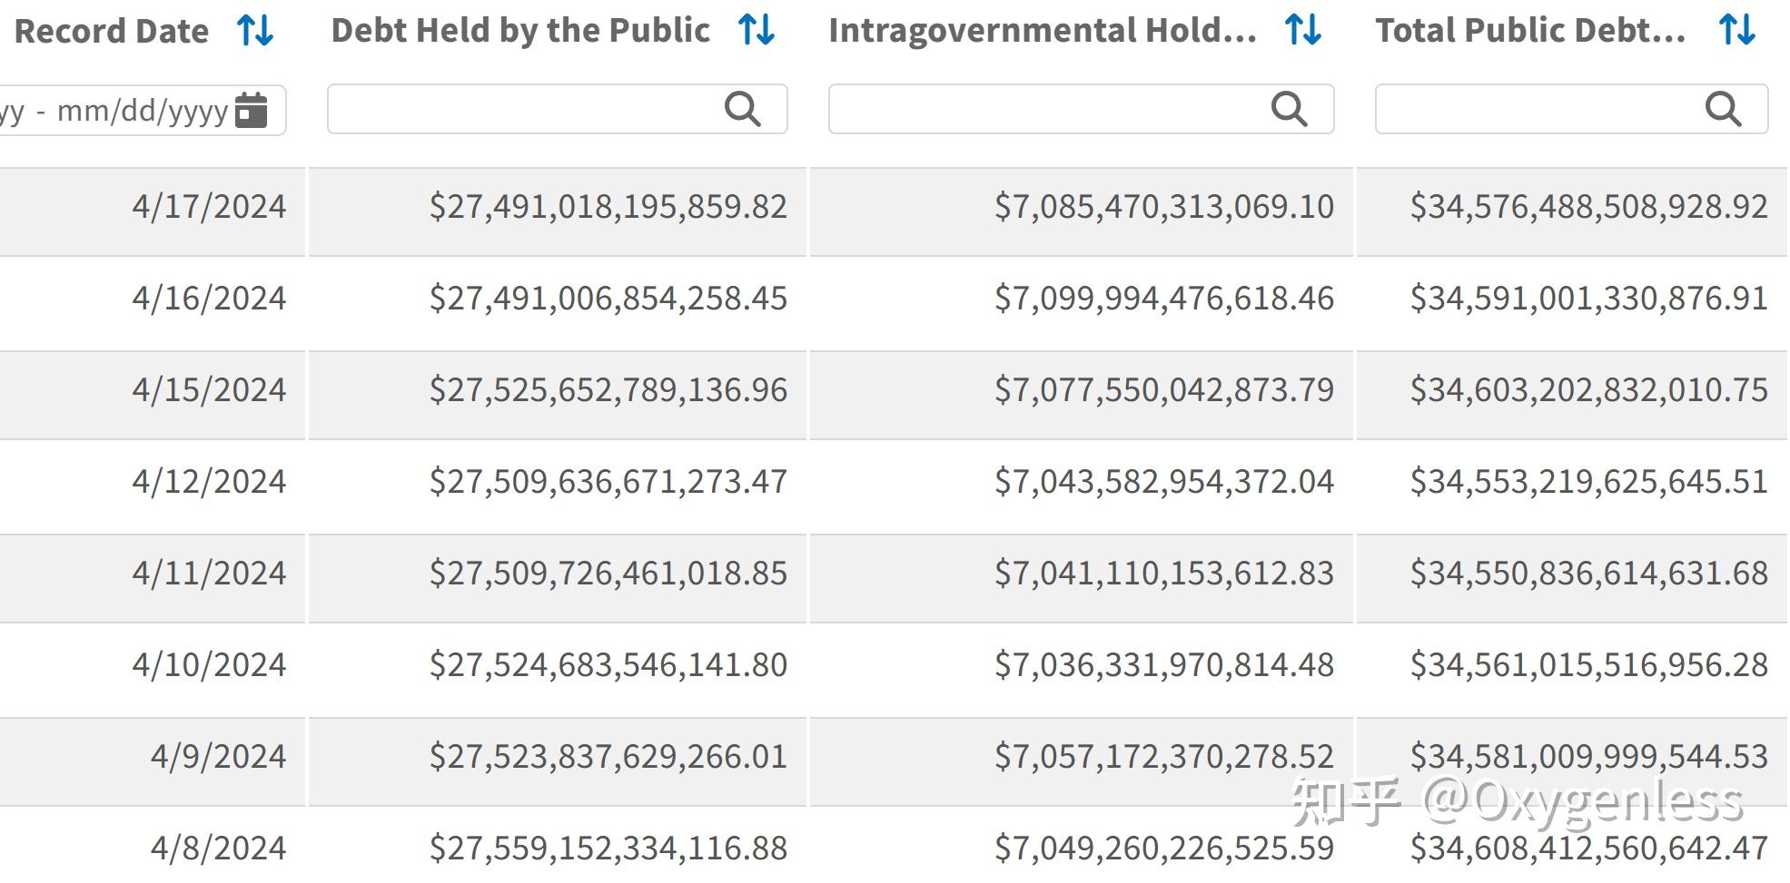Sort by Debt Held by the Public
Screen dimensions: 1790x883
[x=756, y=30]
